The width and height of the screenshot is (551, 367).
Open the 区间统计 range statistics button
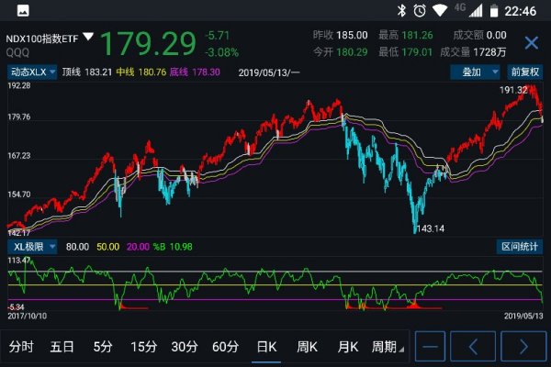521,247
